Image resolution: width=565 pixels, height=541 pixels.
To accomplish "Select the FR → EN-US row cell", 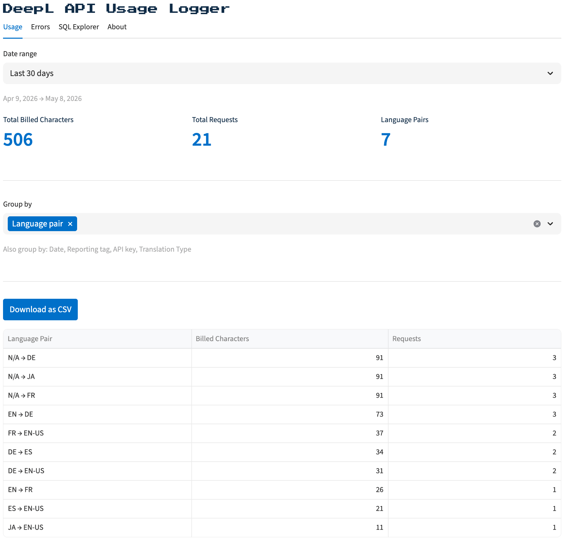I will point(97,433).
